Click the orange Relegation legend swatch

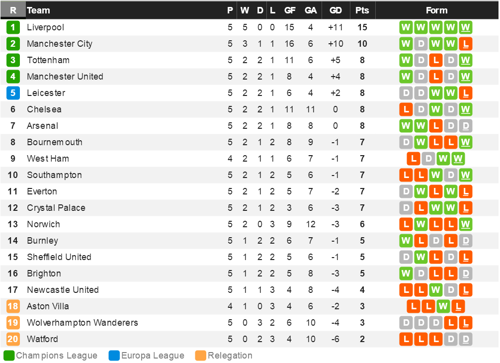click(x=201, y=356)
